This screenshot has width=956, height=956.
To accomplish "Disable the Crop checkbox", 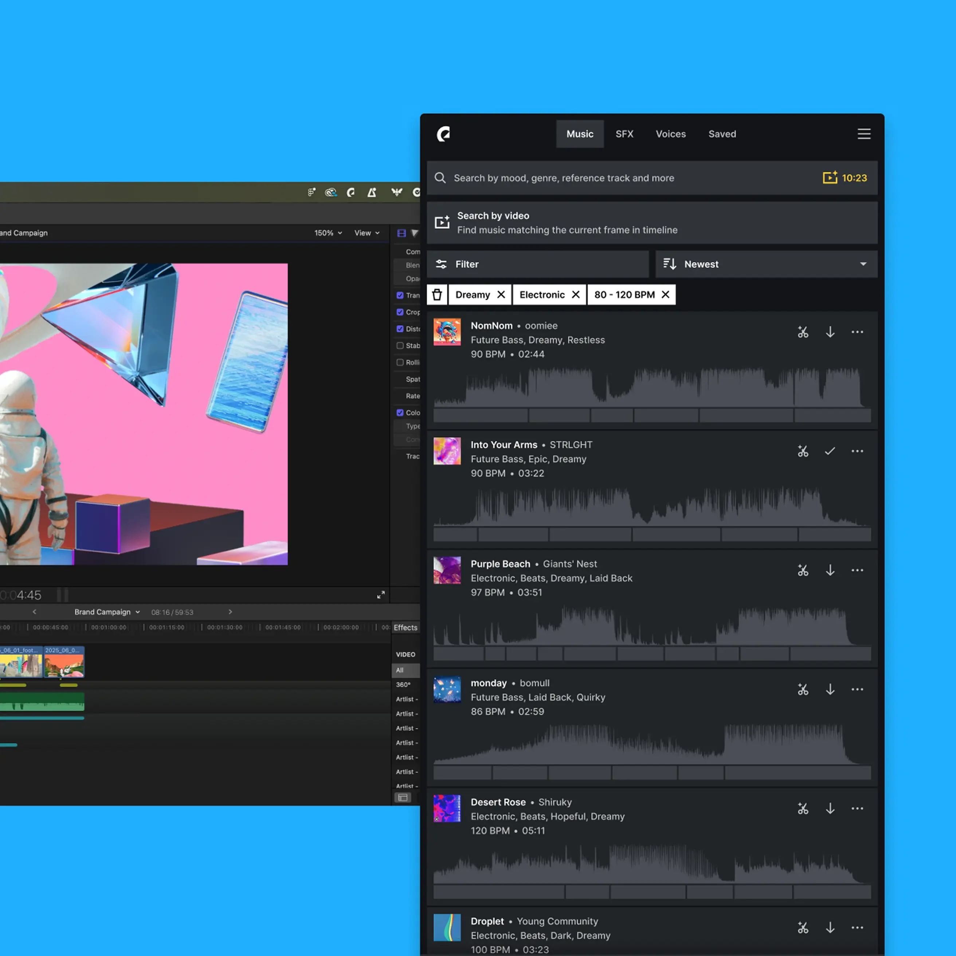I will [x=400, y=312].
